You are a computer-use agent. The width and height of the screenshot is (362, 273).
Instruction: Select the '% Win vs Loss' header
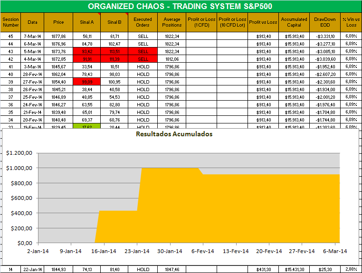point(351,22)
